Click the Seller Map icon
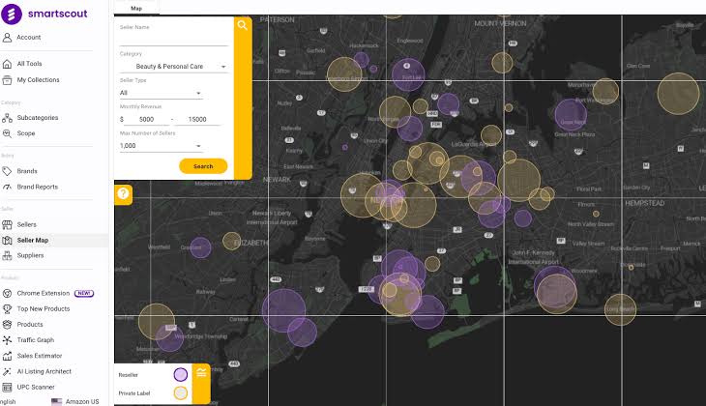Screen dimensions: 706x406 pyautogui.click(x=7, y=241)
